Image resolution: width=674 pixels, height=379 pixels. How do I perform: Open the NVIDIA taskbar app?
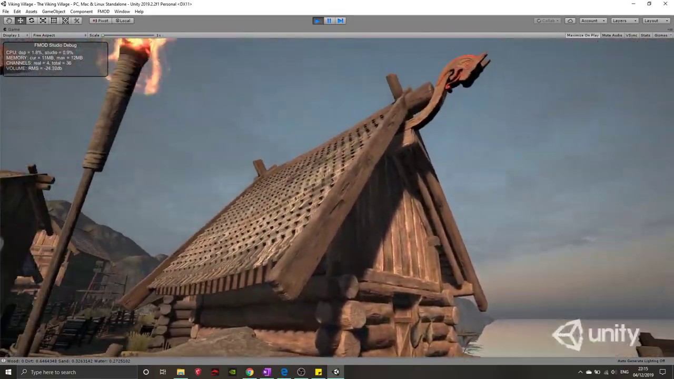click(232, 372)
